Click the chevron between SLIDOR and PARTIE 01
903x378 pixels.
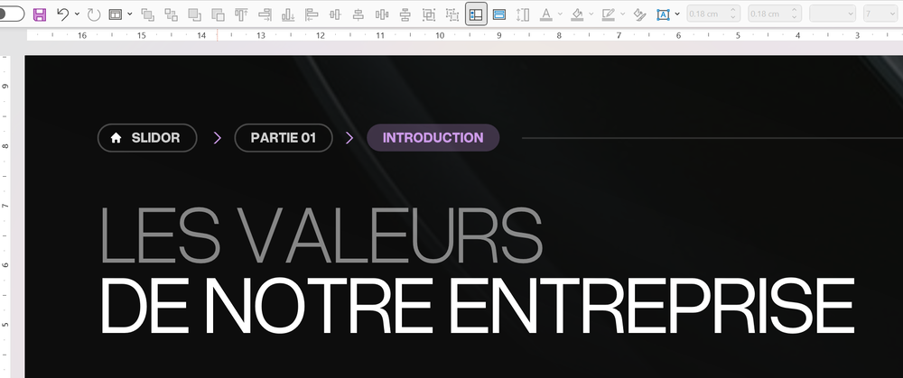(217, 138)
